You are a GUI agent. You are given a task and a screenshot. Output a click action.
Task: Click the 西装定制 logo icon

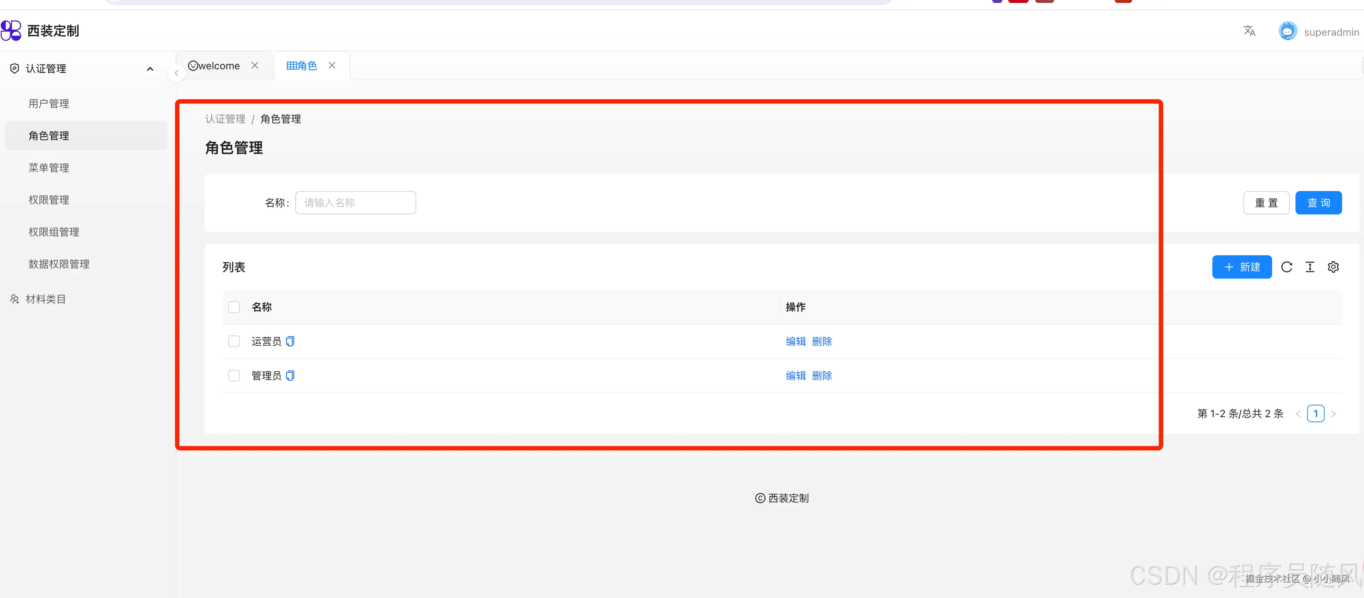(x=11, y=31)
